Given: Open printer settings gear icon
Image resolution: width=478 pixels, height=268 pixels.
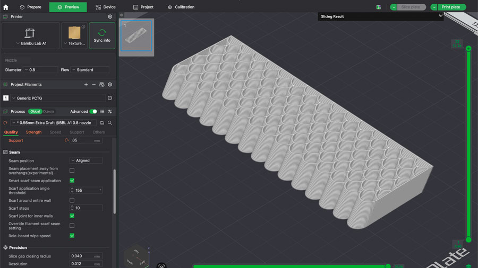Looking at the screenshot, I should [x=110, y=17].
